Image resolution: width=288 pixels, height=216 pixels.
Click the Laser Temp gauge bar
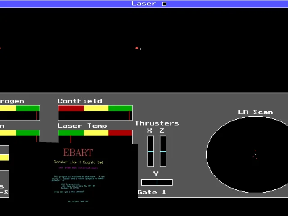click(95, 136)
